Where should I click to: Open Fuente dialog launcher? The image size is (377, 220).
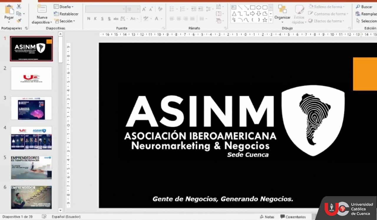pos(163,28)
